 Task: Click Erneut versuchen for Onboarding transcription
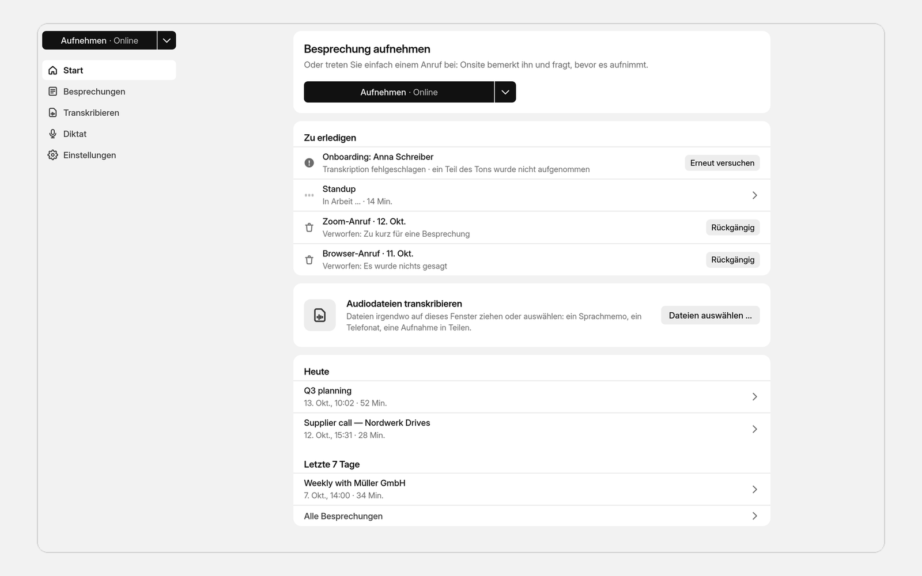point(722,163)
